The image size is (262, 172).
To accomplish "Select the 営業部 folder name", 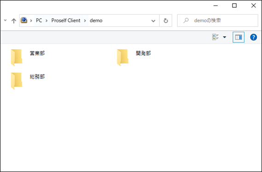I will 37,53.
